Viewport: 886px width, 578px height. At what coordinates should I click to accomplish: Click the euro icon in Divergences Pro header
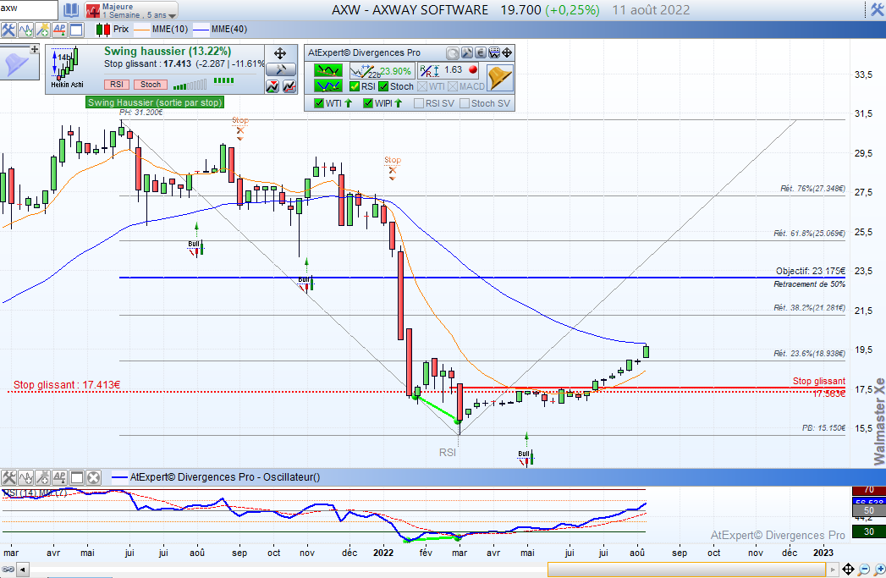(x=481, y=53)
